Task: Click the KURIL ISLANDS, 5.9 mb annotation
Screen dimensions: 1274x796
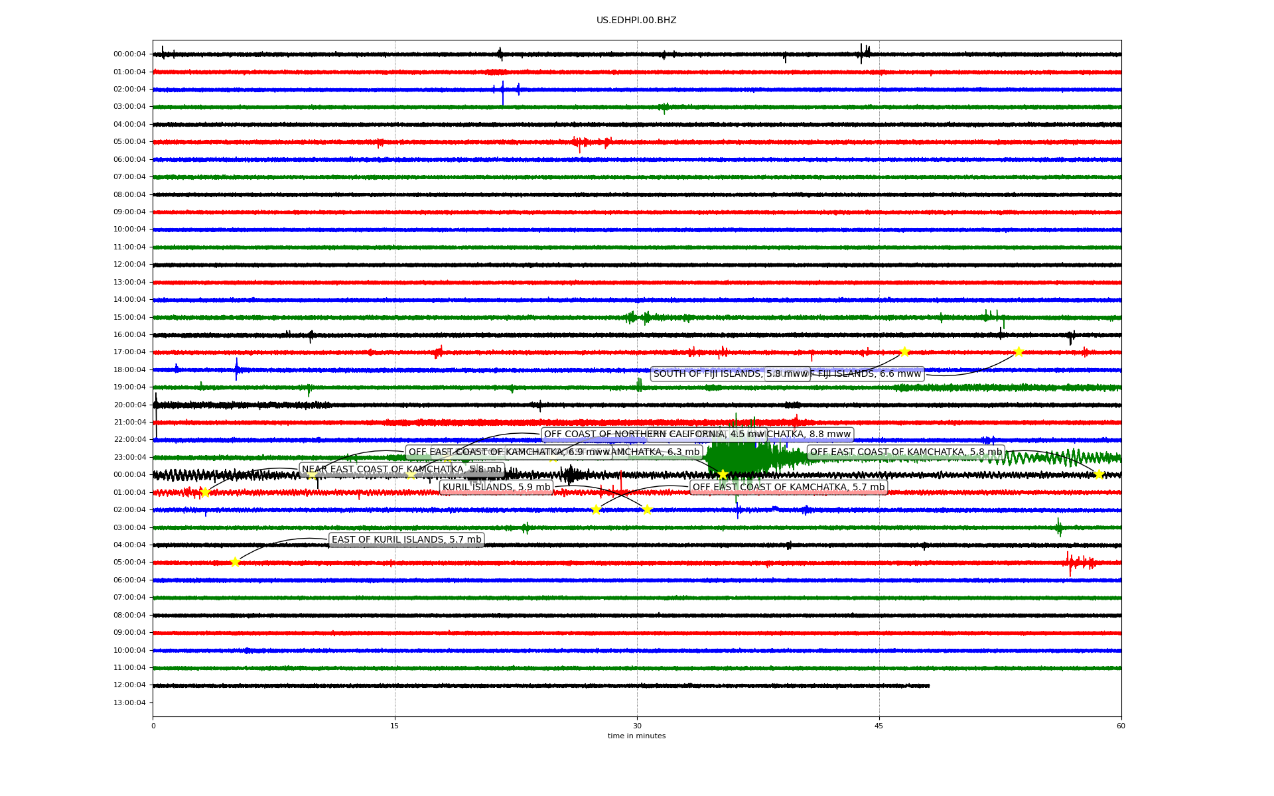Action: click(x=496, y=488)
